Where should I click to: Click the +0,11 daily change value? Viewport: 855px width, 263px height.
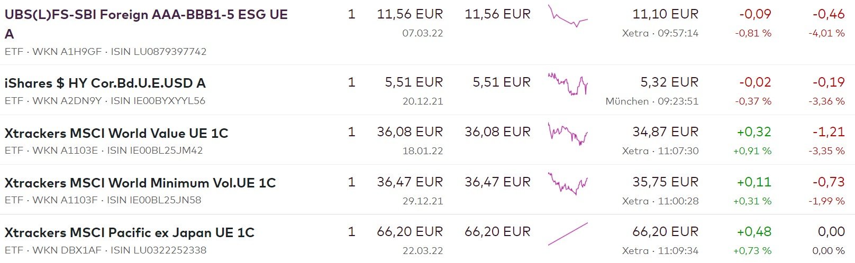754,182
